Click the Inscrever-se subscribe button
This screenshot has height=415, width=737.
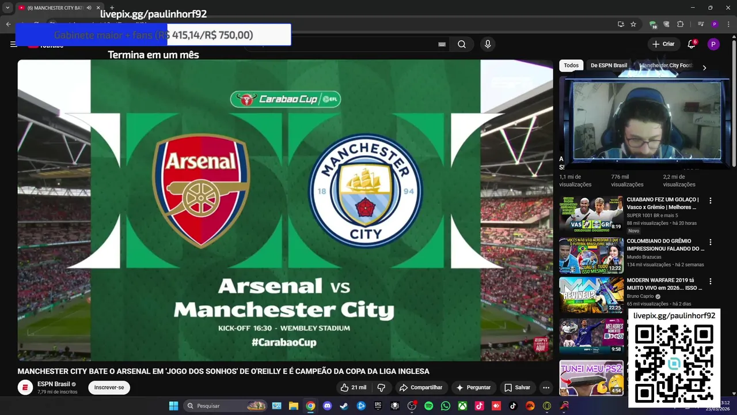point(109,387)
